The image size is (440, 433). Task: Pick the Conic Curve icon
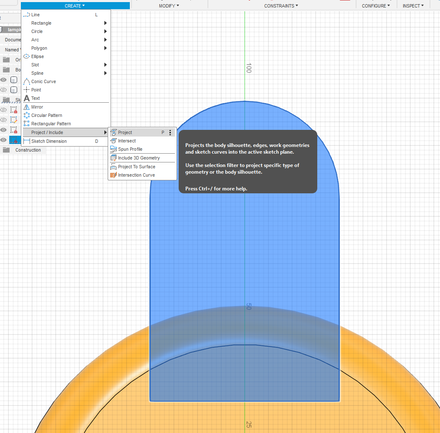coord(27,81)
